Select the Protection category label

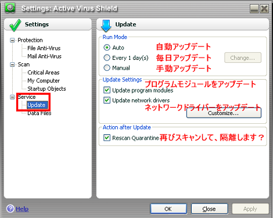(30, 40)
